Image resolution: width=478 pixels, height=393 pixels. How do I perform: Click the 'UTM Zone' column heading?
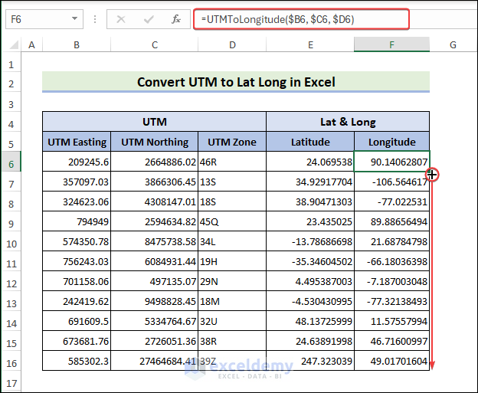point(232,142)
